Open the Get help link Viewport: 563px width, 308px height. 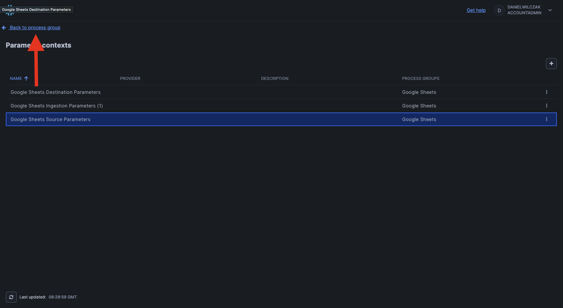476,10
